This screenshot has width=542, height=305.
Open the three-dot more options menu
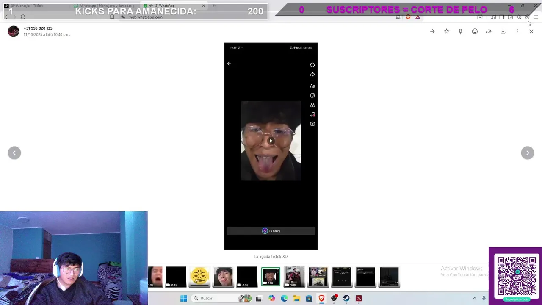pyautogui.click(x=517, y=31)
